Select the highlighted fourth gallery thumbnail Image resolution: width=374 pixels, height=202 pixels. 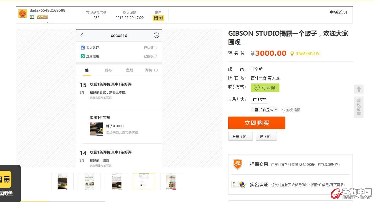pyautogui.click(x=144, y=182)
